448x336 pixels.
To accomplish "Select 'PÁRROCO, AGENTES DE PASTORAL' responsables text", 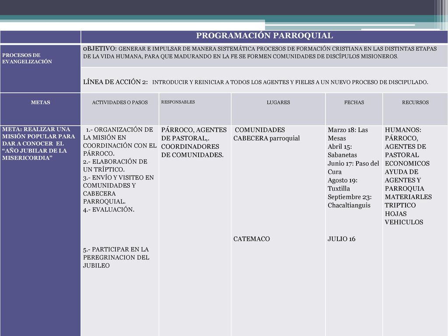I will click(x=194, y=134).
